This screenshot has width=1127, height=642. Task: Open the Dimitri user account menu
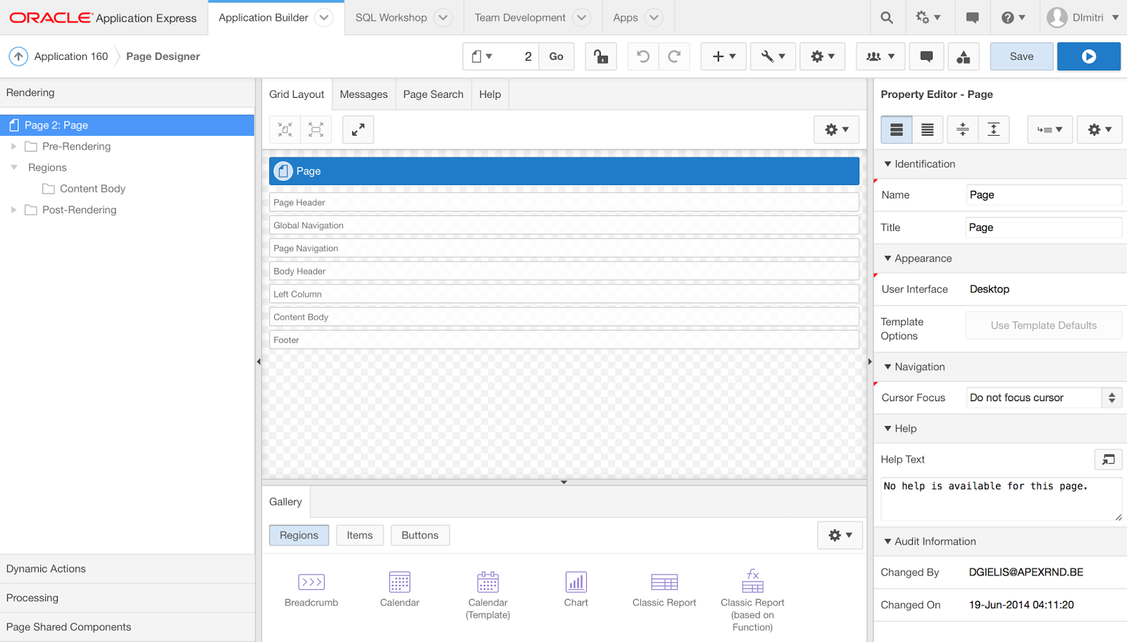coord(1083,18)
